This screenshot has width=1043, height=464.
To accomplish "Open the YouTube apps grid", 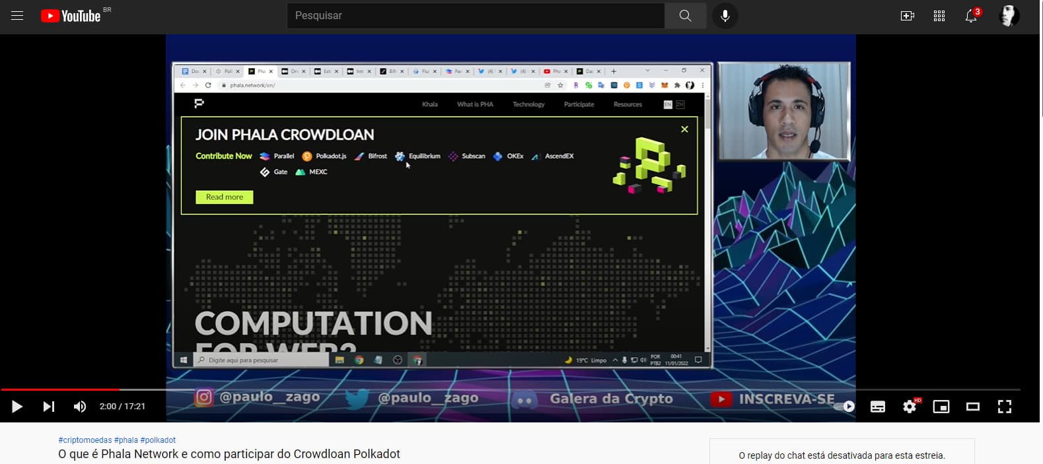I will 939,16.
